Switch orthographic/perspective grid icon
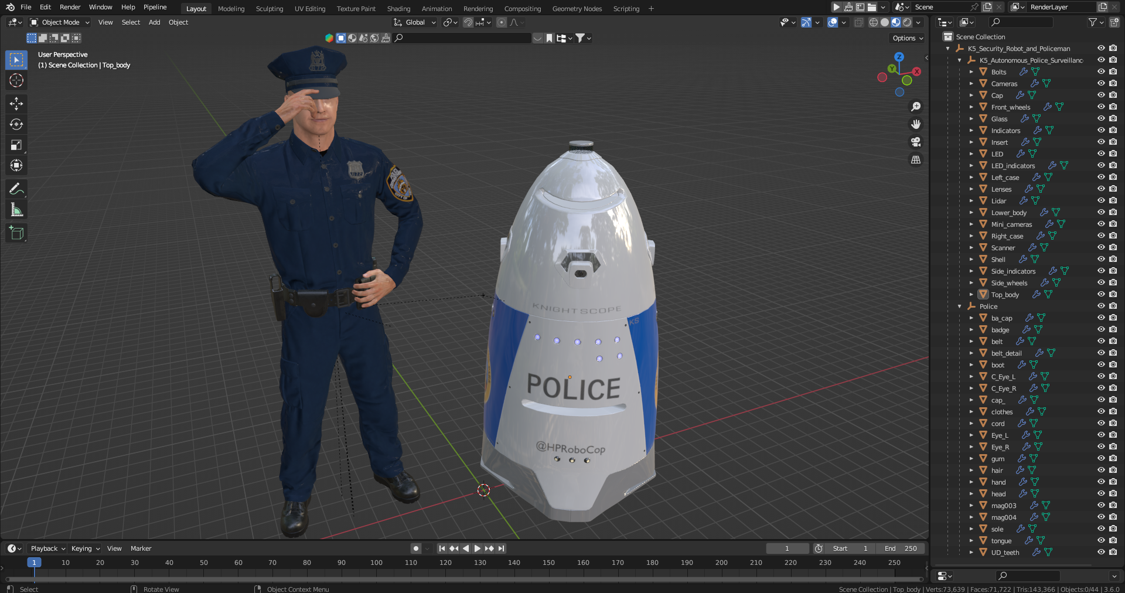 click(x=915, y=159)
